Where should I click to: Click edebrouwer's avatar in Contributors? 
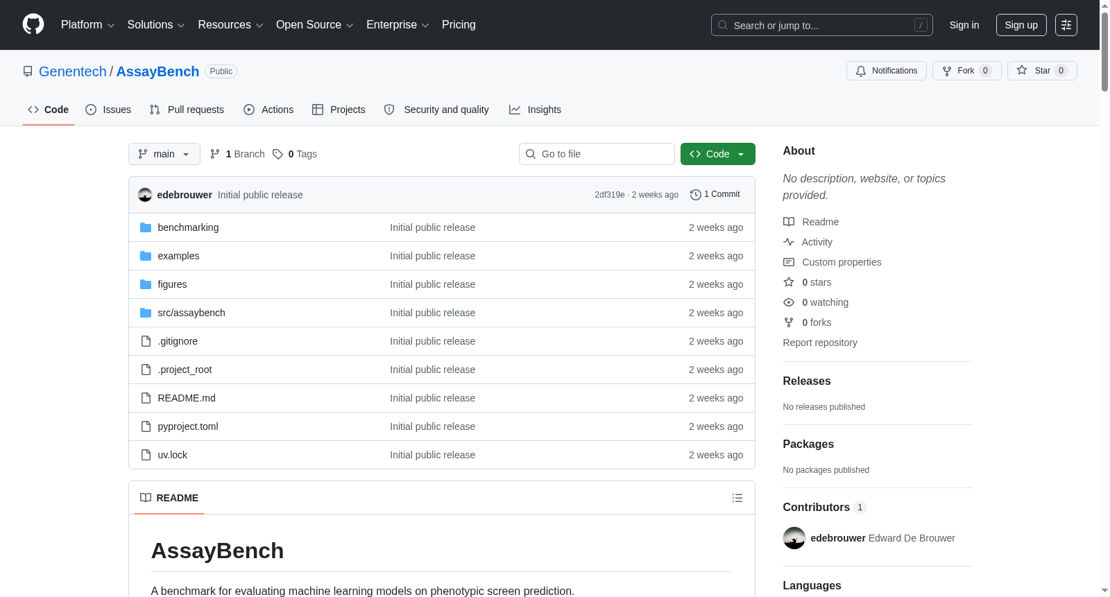tap(794, 538)
